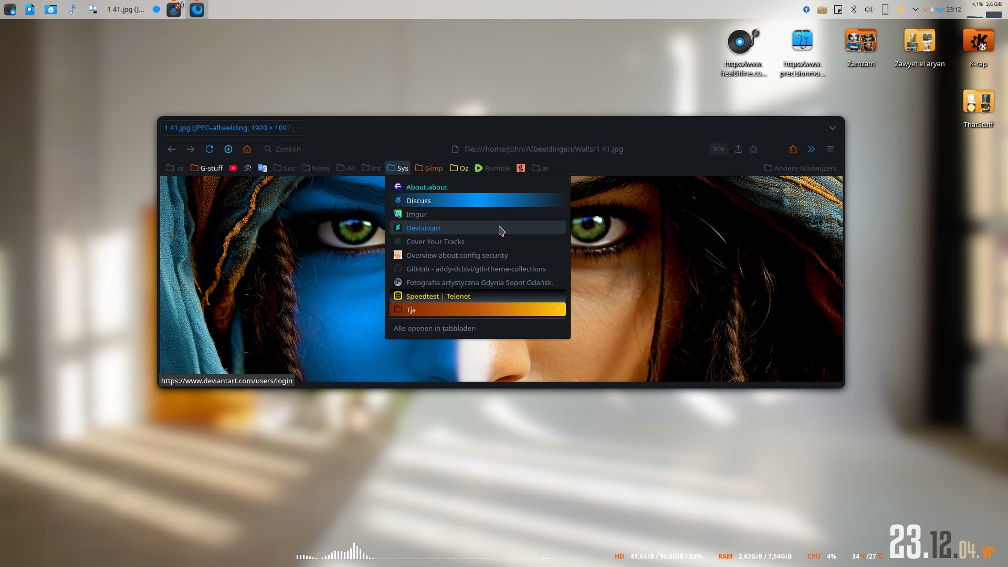Screen dimensions: 1008x567
Task: Open GitHub gtk-theme-collections bookmark
Action: point(477,269)
